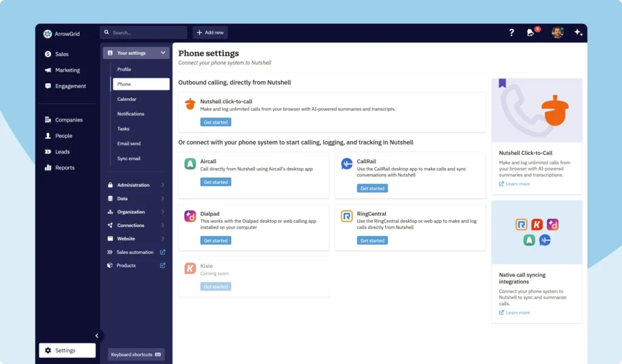Screen dimensions: 622x364
Task: Open Reports via the bar chart icon
Action: [47, 167]
